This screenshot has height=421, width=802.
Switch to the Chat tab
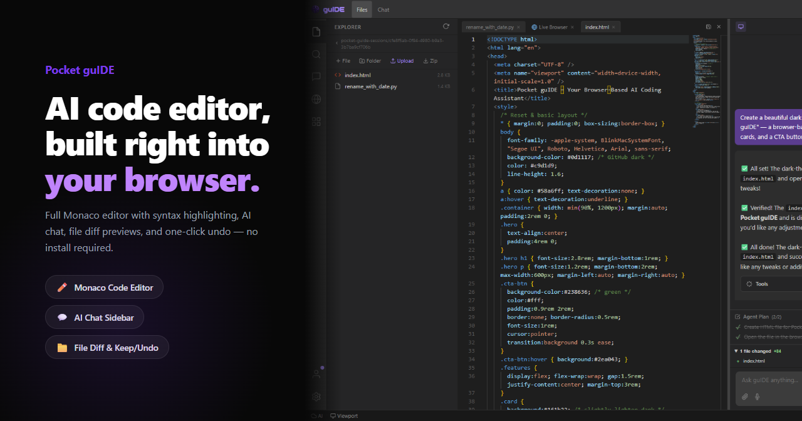point(383,9)
